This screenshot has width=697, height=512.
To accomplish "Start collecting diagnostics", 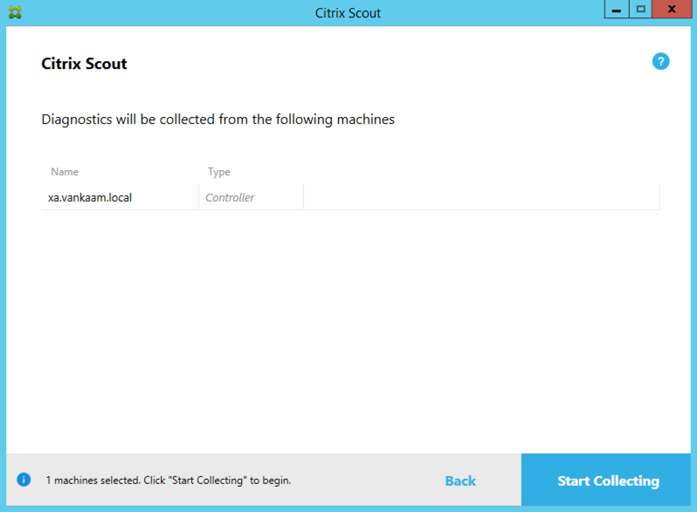I will click(x=606, y=480).
